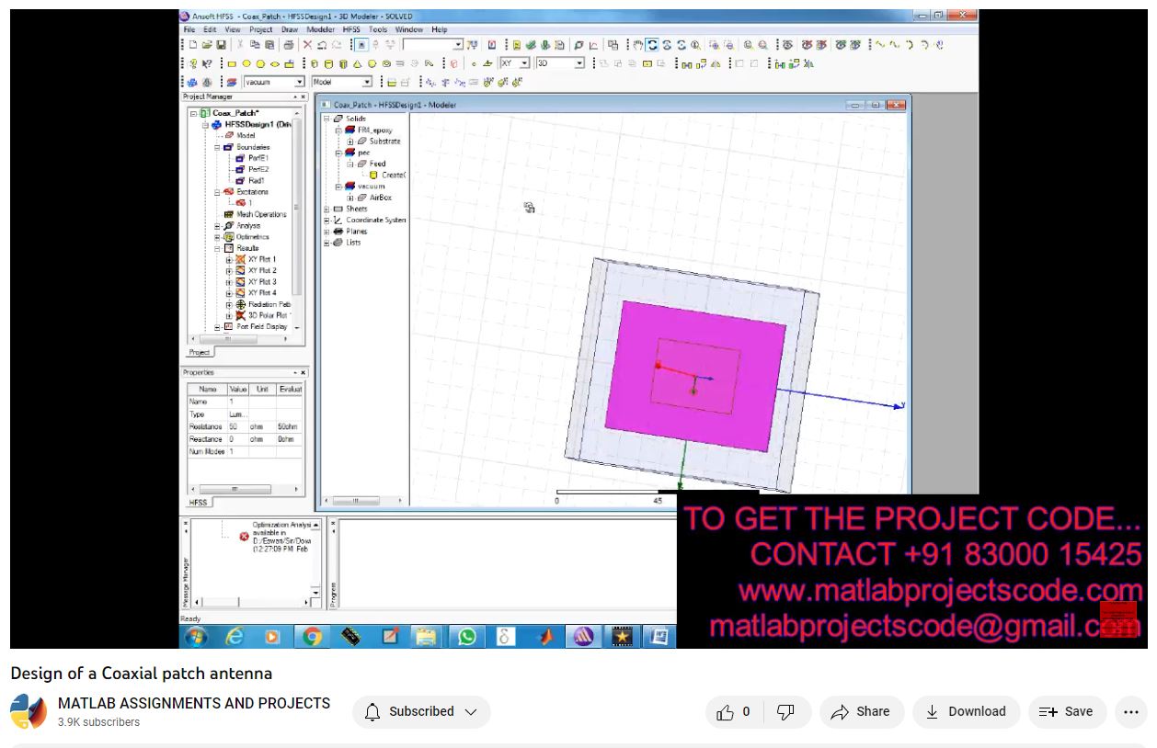This screenshot has height=748, width=1157.
Task: Open the vacuum material dropdown
Action: pos(299,83)
